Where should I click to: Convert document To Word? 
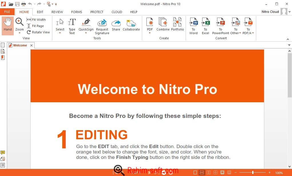[x=193, y=26]
